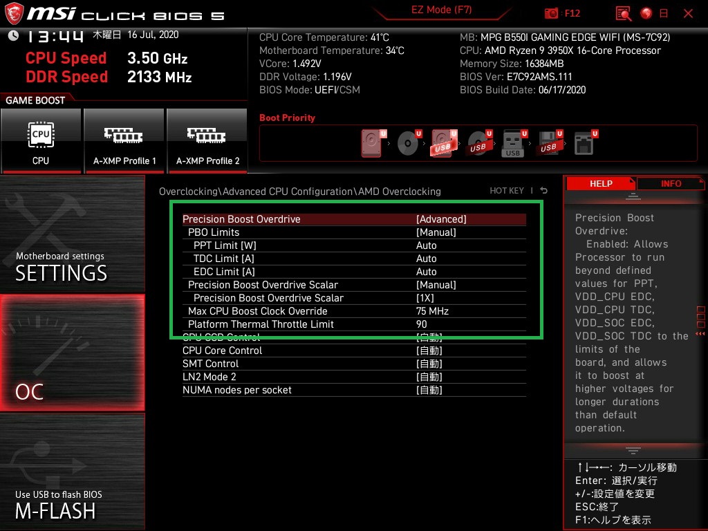Select the Precision Boost Overdrive row label

[241, 219]
